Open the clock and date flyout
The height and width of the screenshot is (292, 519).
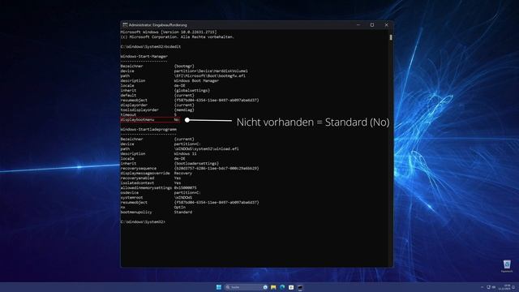pyautogui.click(x=504, y=287)
